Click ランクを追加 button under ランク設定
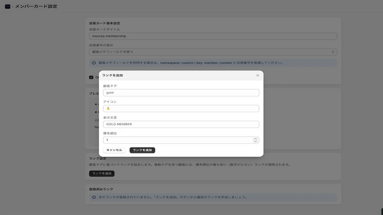 102,173
